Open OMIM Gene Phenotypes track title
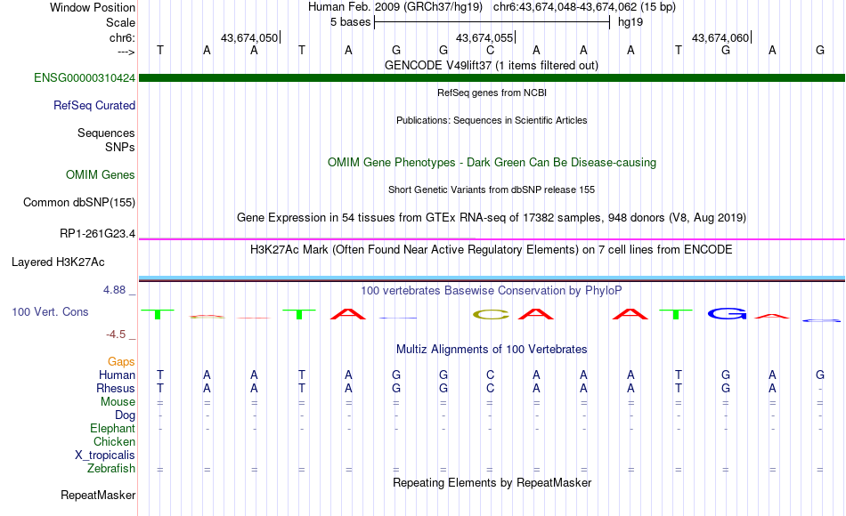Image resolution: width=846 pixels, height=516 pixels. (x=492, y=162)
